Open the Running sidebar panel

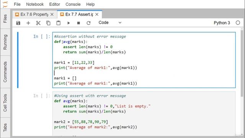click(x=5, y=42)
